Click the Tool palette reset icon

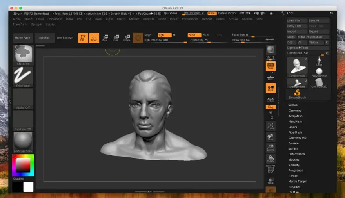(x=331, y=13)
